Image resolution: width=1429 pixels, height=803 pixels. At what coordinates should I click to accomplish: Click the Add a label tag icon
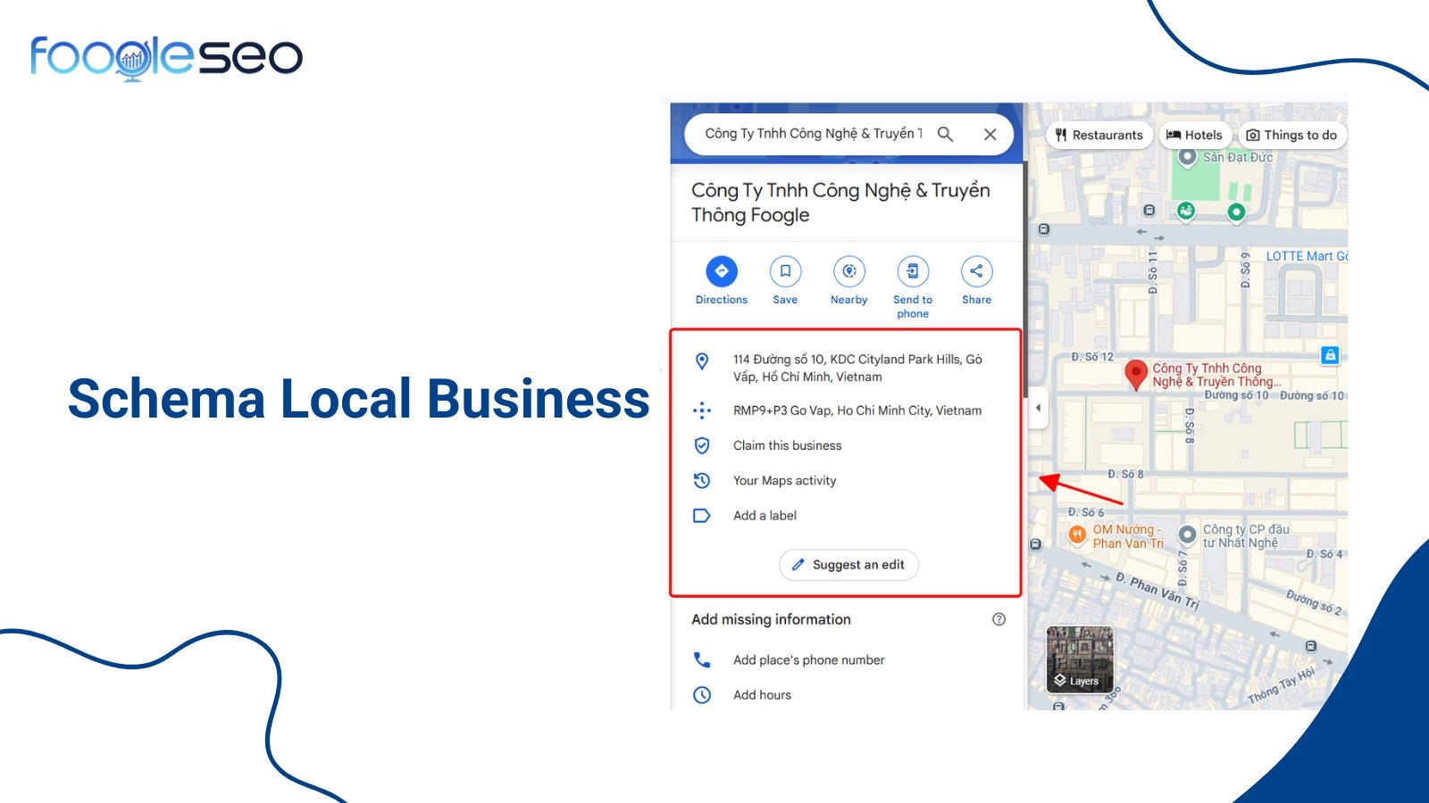click(702, 516)
